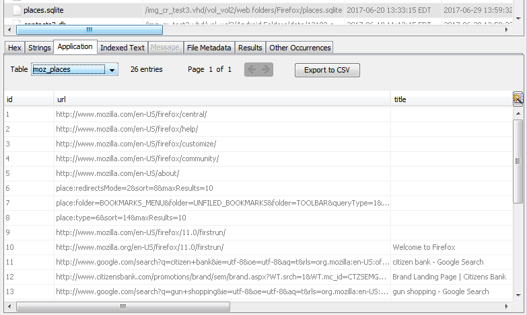Click table horizontal scrollbar left arrow
The image size is (527, 315).
click(9, 306)
